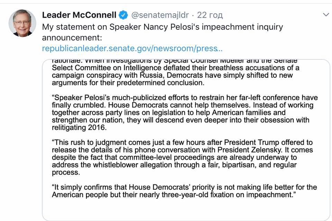332x221 pixels.
Task: Click the word "announcement:" in the tweet
Action: point(72,38)
